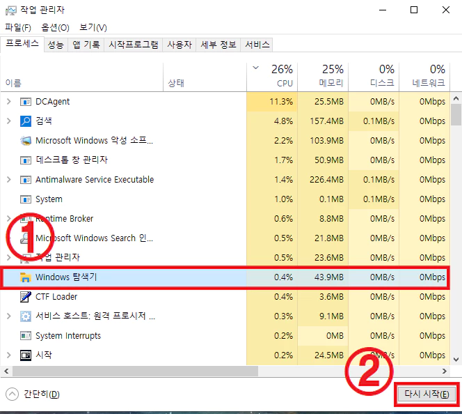Select the Microsoft Windows Search process row
Image resolution: width=462 pixels, height=414 pixels.
tap(225, 238)
